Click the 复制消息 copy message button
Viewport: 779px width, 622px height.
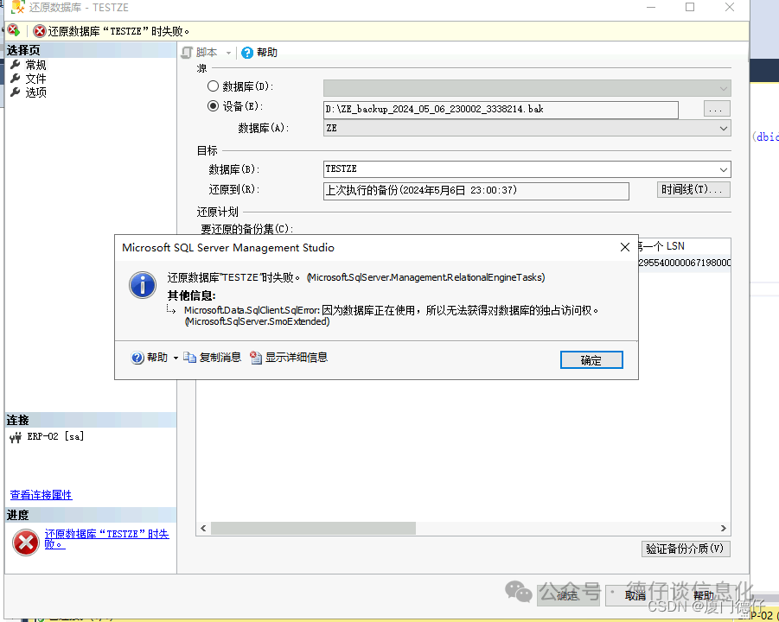tap(212, 358)
